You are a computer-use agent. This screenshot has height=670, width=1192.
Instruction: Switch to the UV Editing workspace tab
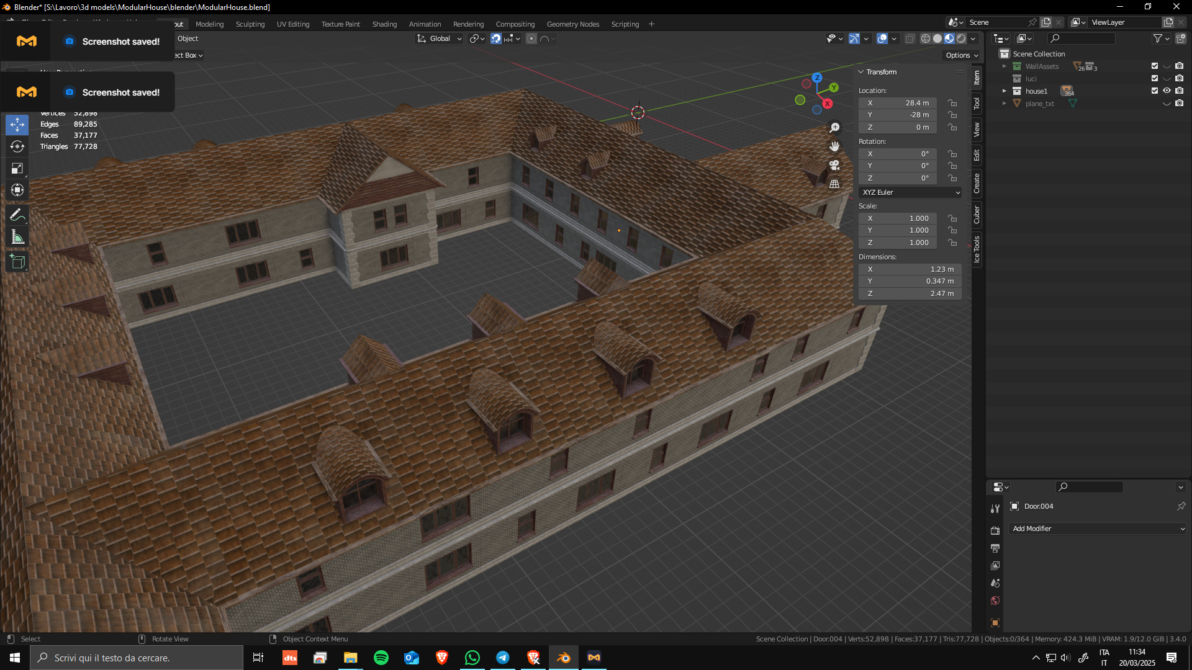293,24
